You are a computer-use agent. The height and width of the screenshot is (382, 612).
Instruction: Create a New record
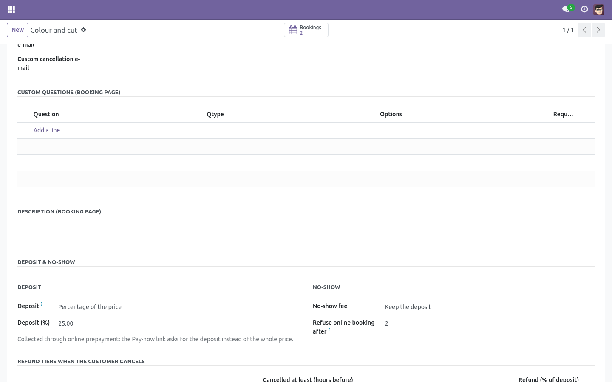point(17,30)
